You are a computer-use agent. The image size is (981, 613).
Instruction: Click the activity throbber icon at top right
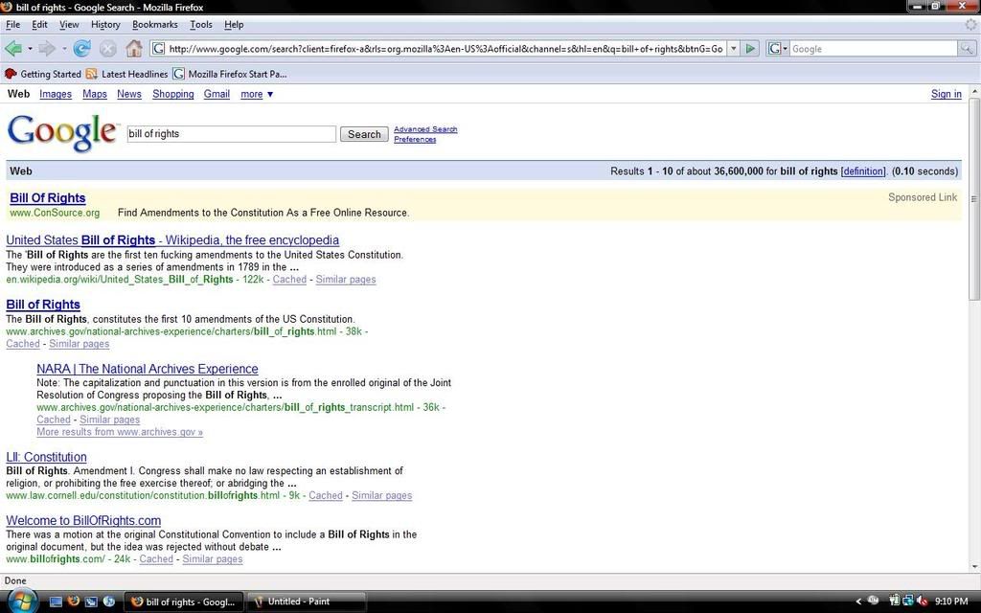point(971,24)
